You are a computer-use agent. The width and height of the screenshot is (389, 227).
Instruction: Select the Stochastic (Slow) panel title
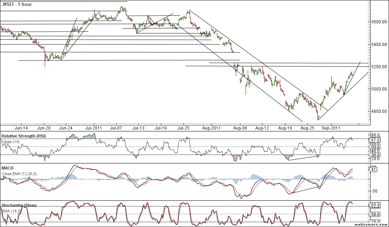pos(19,205)
